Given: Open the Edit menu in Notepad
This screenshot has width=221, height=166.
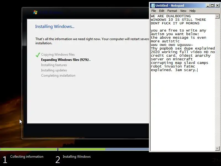Looking at the screenshot, I should [x=162, y=11].
